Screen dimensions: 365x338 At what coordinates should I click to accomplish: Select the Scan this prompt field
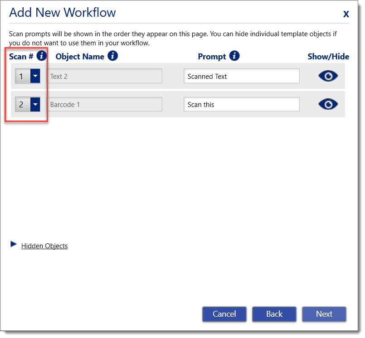point(241,104)
